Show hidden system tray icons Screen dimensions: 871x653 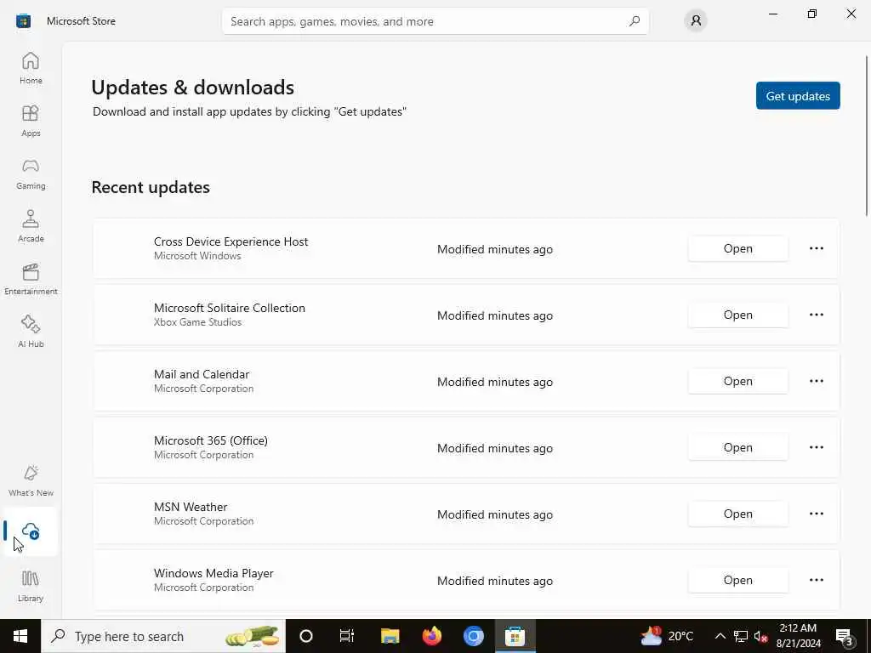pos(720,636)
